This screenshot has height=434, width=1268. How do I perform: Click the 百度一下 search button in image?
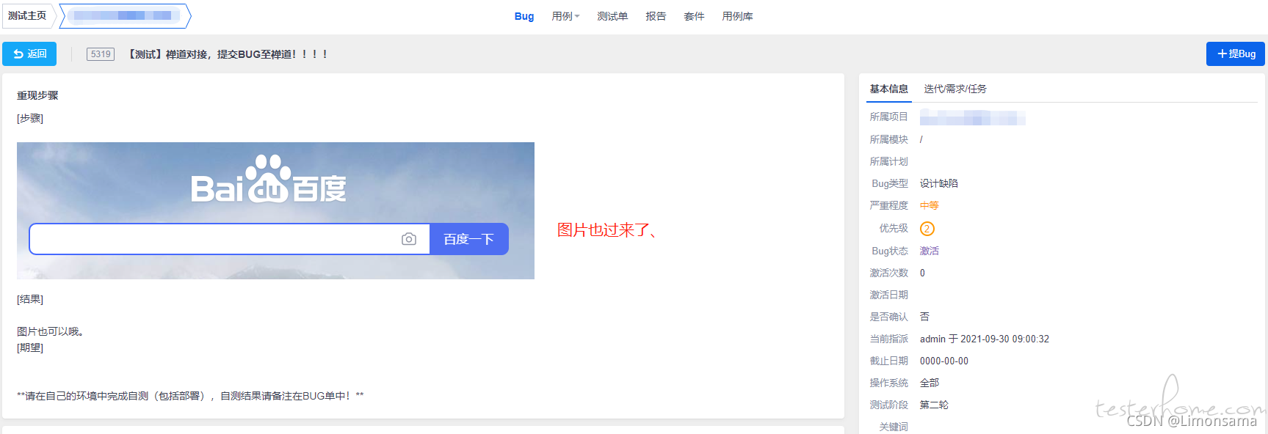click(468, 239)
